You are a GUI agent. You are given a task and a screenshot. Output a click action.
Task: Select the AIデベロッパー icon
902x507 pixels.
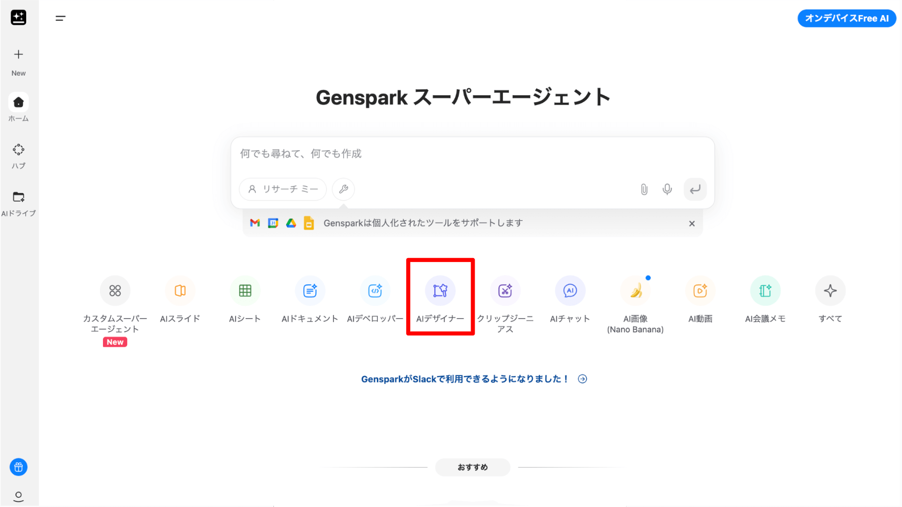click(x=375, y=291)
